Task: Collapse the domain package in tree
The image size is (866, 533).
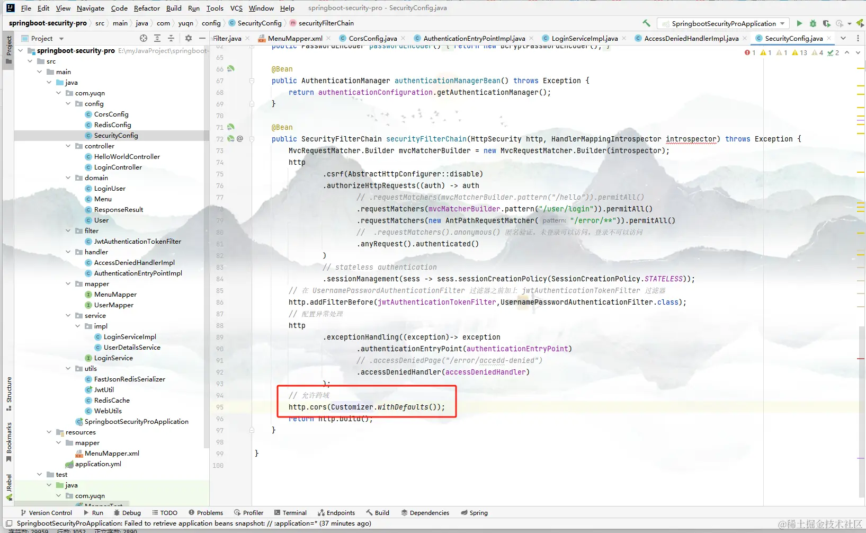Action: (x=68, y=178)
